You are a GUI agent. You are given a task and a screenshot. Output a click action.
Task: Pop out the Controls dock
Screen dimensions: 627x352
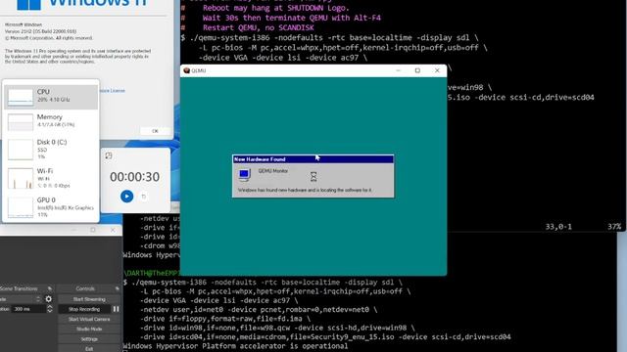tap(118, 288)
